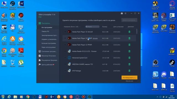Open the Программы sidebar section
This screenshot has height=99, width=177.
46,23
